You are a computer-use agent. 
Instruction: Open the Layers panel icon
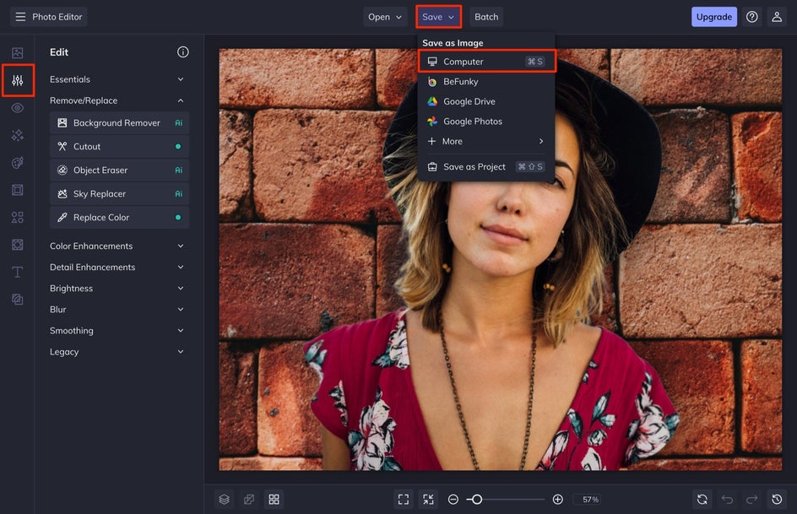(x=225, y=500)
